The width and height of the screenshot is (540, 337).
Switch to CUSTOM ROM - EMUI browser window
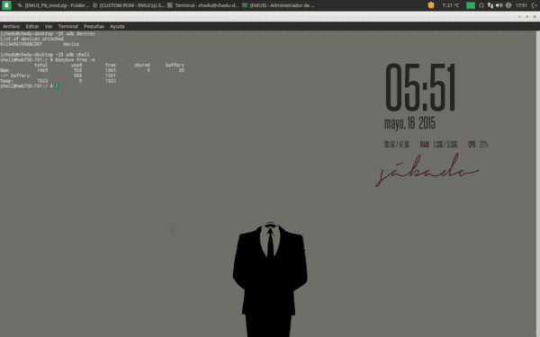[129, 5]
